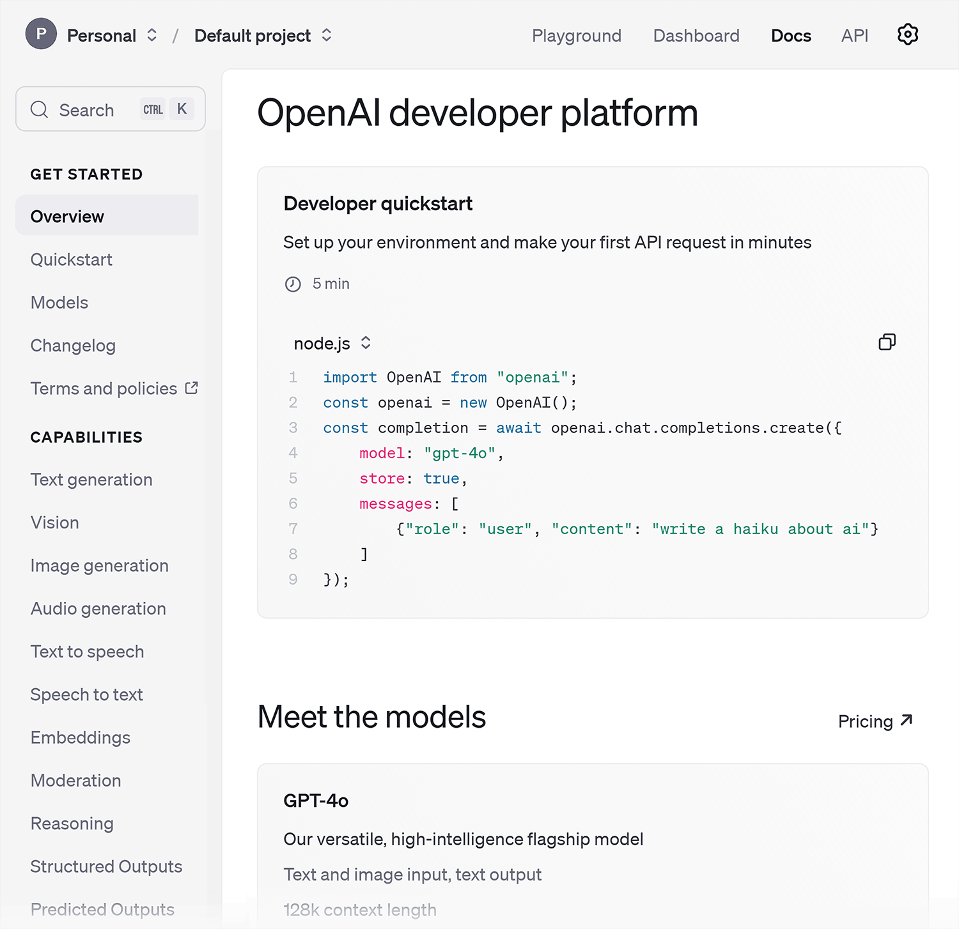Select Overview in the sidebar
The image size is (959, 929).
point(107,216)
